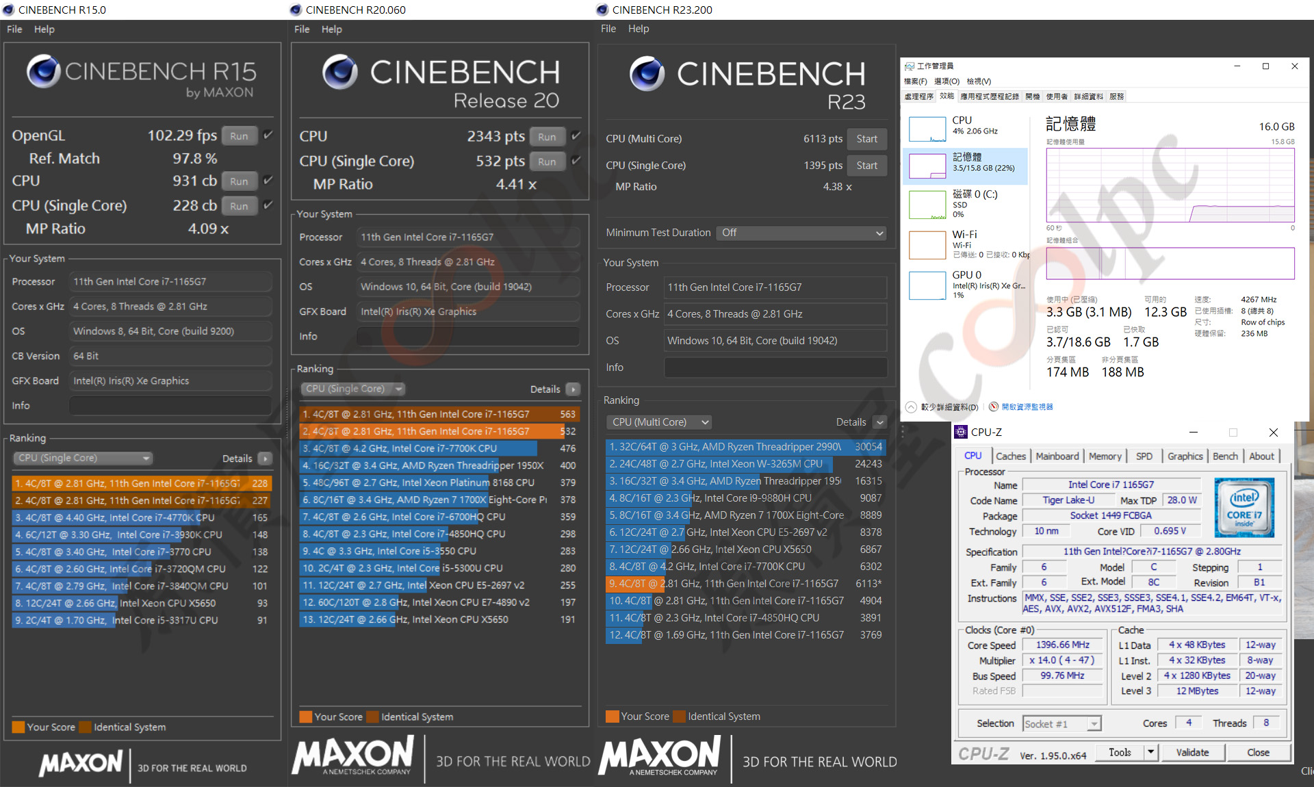Image resolution: width=1314 pixels, height=787 pixels.
Task: Click Your Score orange swatch in R23
Action: 613,717
